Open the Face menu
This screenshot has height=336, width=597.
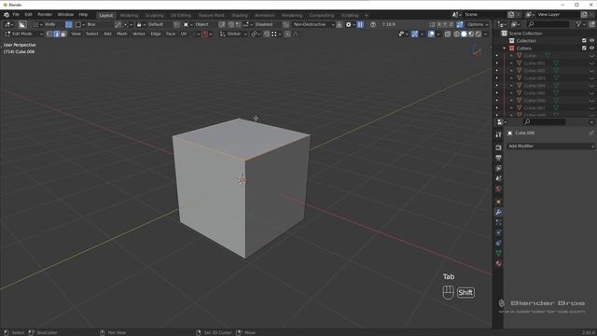pos(171,34)
